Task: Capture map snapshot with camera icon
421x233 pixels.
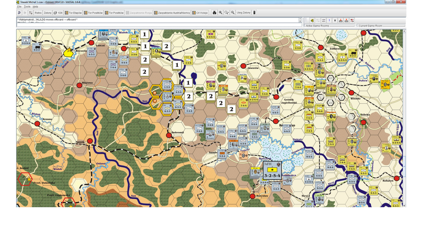Action: click(214, 13)
